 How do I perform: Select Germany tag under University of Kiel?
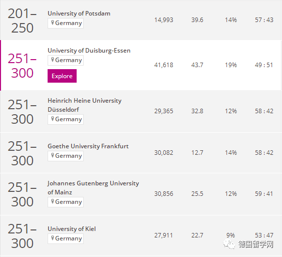pos(66,238)
